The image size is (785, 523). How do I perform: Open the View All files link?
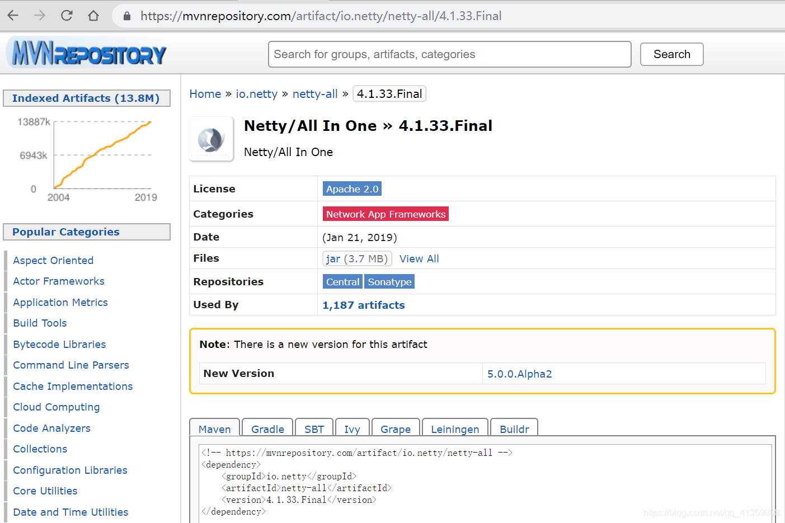[419, 259]
